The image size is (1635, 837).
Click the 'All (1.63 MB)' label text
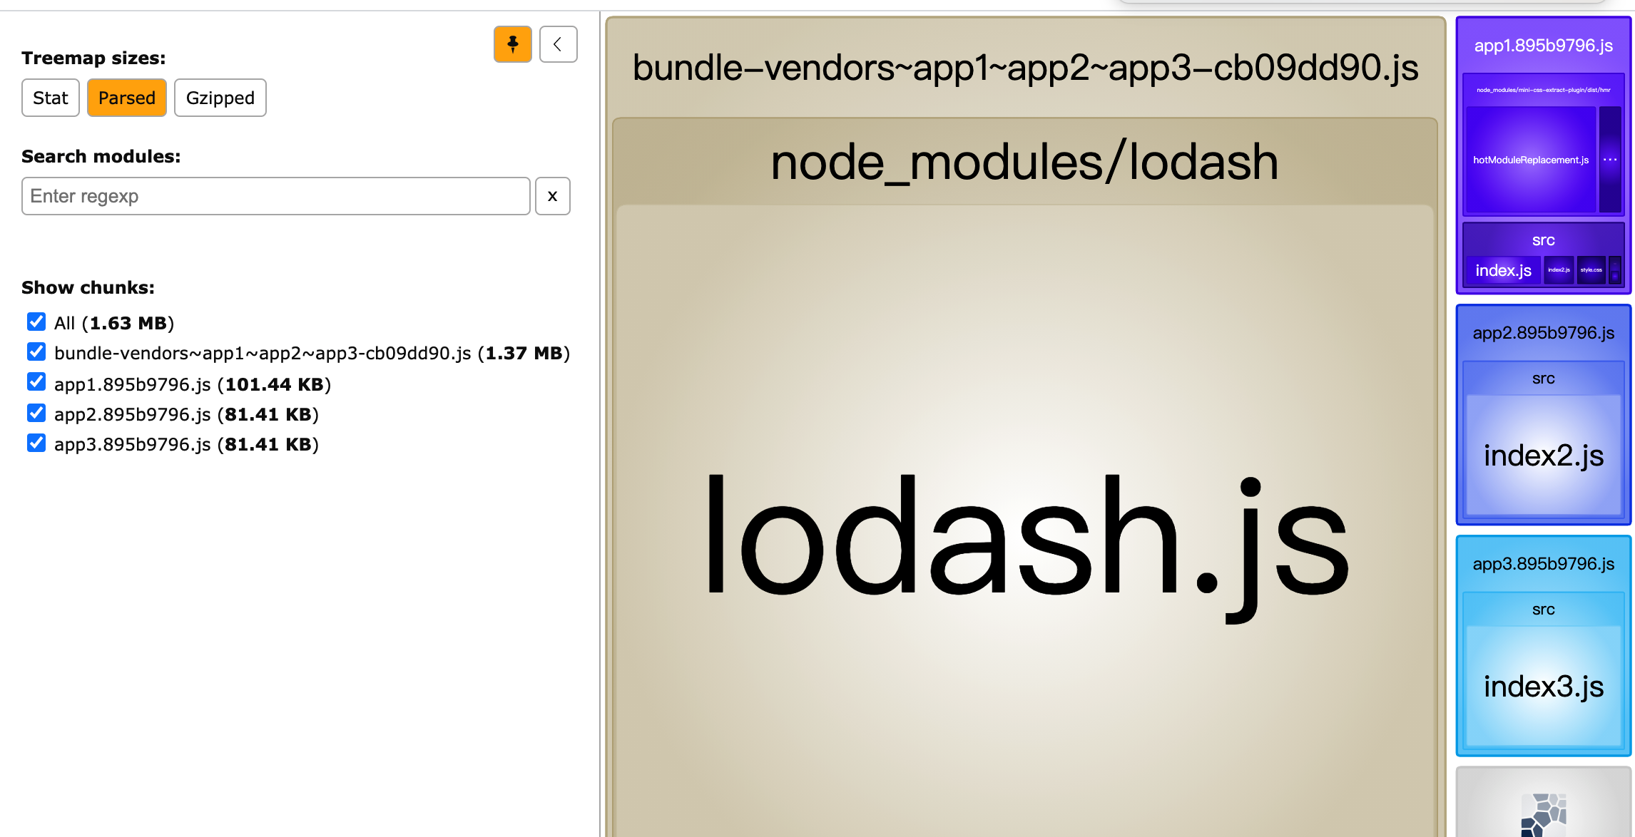(x=114, y=323)
